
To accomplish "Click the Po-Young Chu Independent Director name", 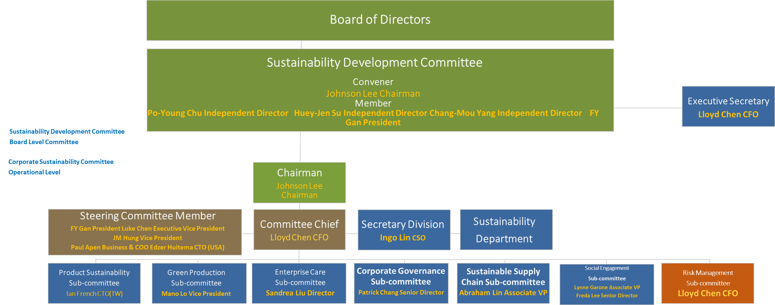I will [218, 113].
